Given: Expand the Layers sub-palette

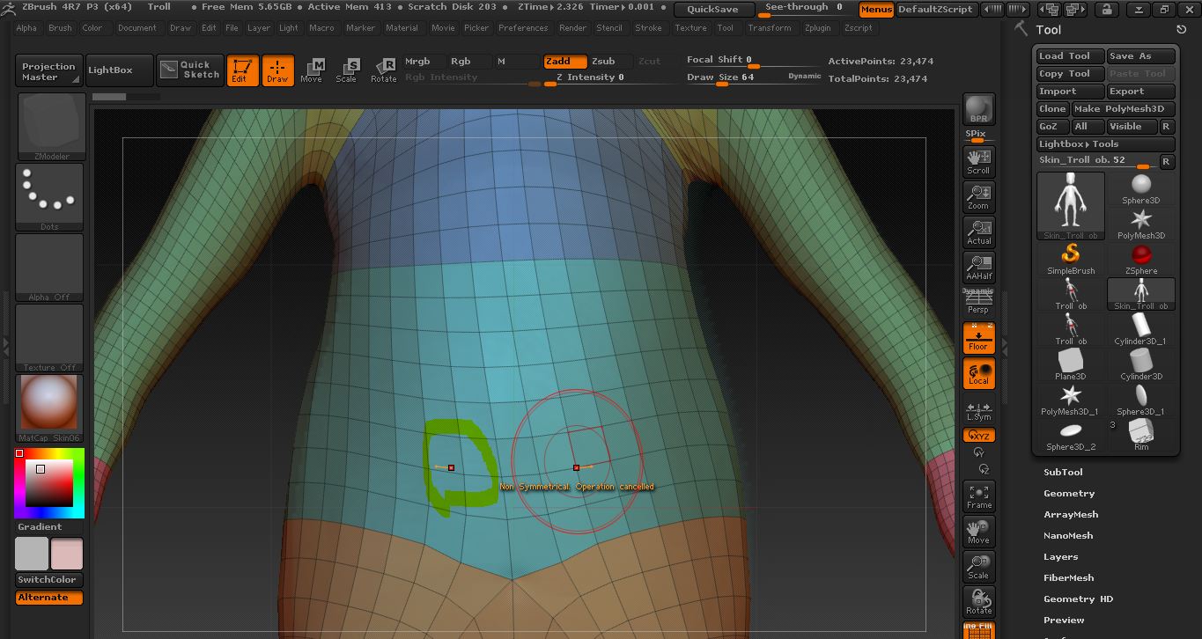Looking at the screenshot, I should coord(1060,557).
